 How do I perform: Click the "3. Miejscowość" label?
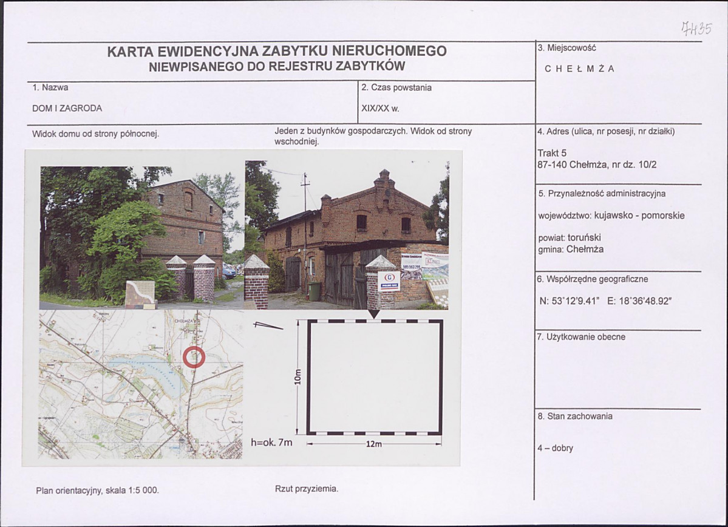tap(567, 48)
